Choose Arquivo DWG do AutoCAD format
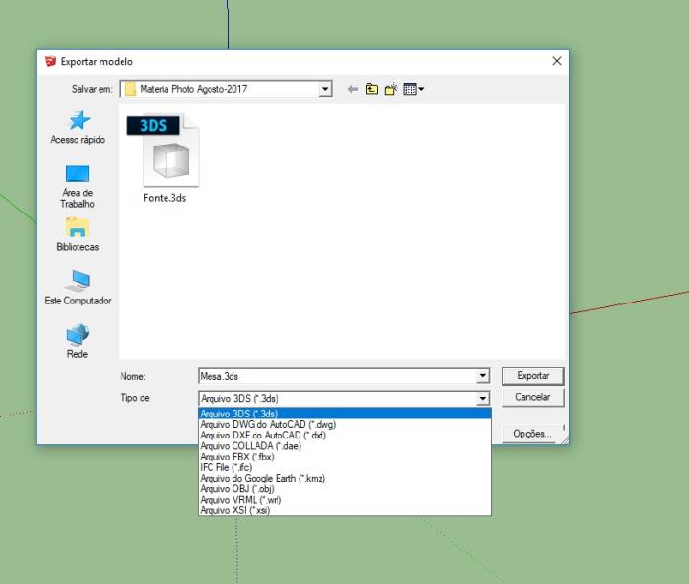This screenshot has height=584, width=689. [x=268, y=424]
